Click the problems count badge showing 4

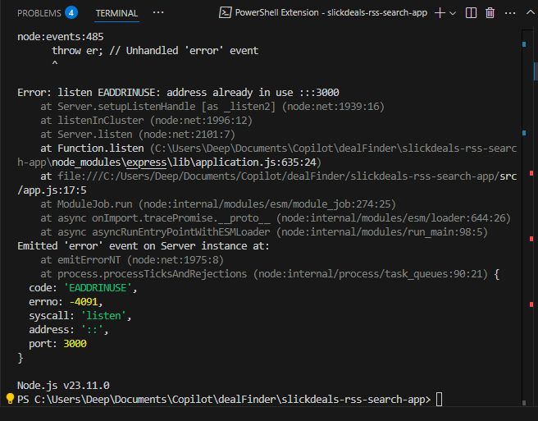(71, 13)
